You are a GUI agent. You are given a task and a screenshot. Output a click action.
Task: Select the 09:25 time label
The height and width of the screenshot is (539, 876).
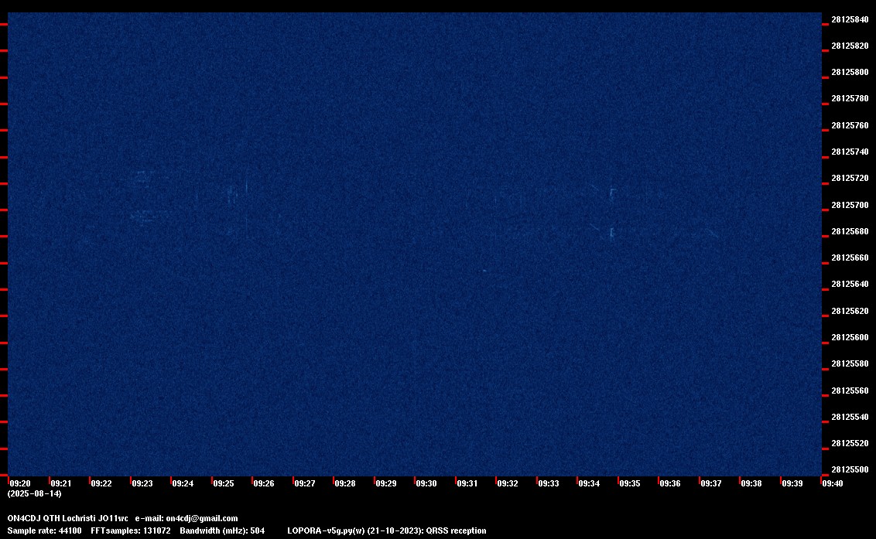click(224, 483)
